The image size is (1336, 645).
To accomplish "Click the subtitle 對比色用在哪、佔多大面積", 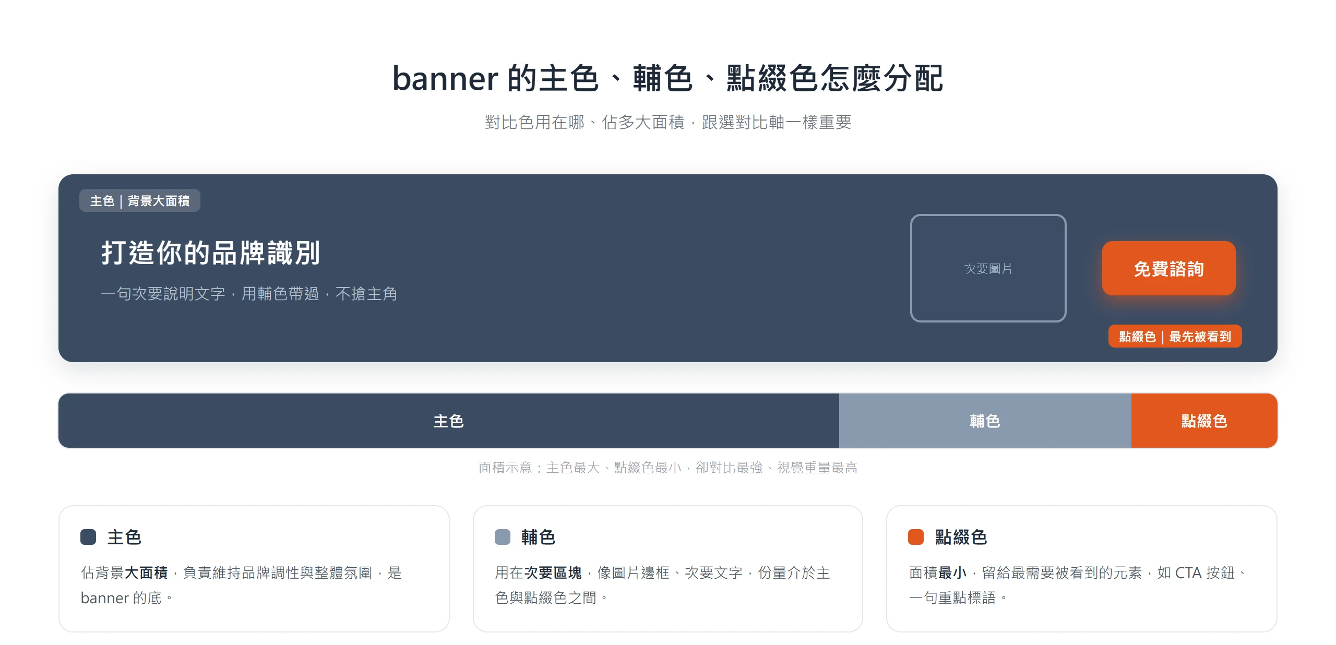I will pos(584,122).
